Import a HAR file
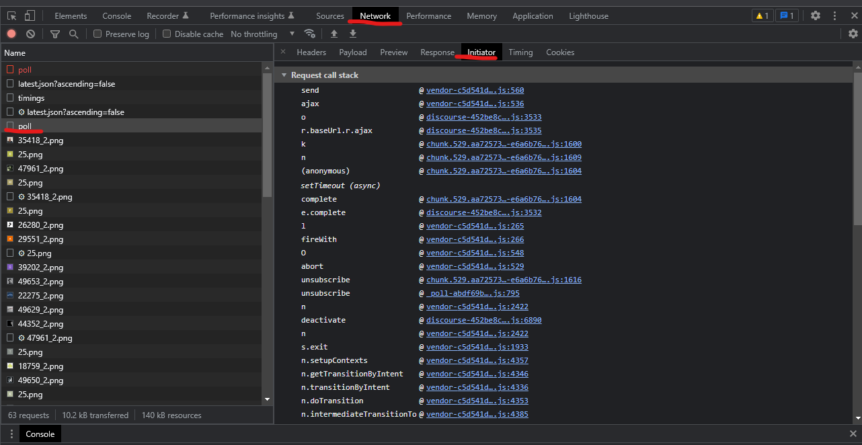862x445 pixels. [x=334, y=33]
